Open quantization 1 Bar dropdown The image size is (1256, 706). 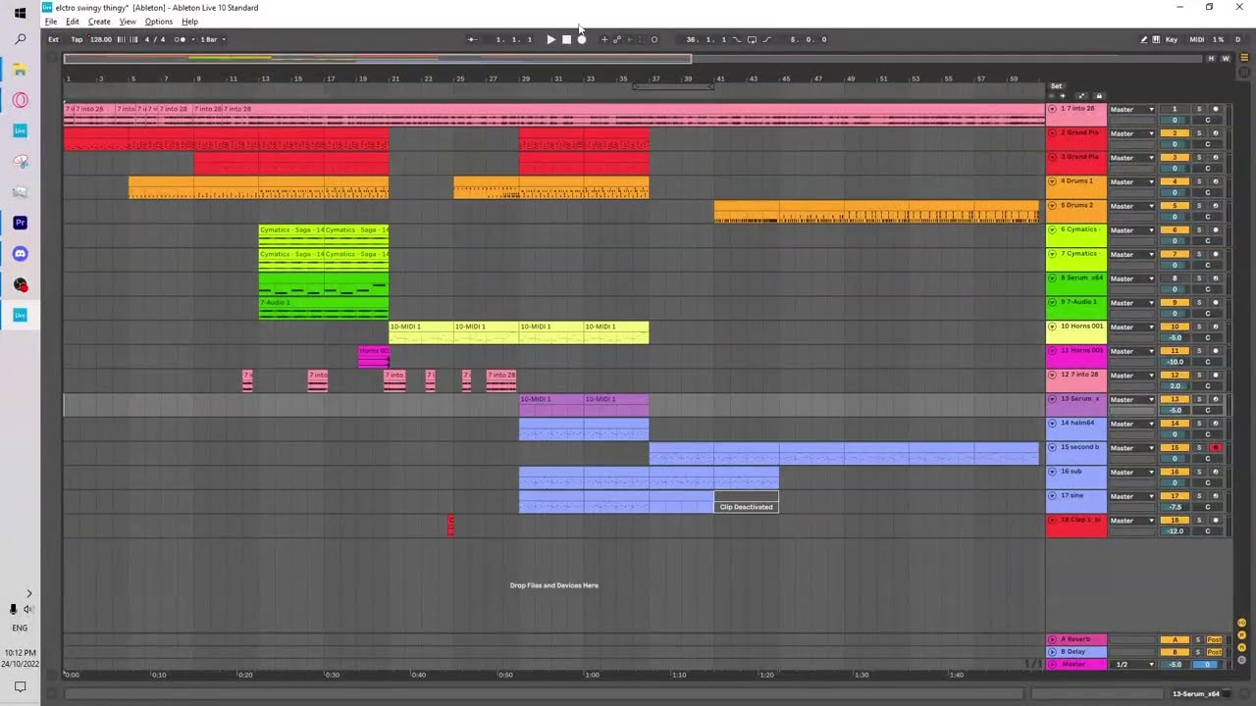tap(213, 39)
